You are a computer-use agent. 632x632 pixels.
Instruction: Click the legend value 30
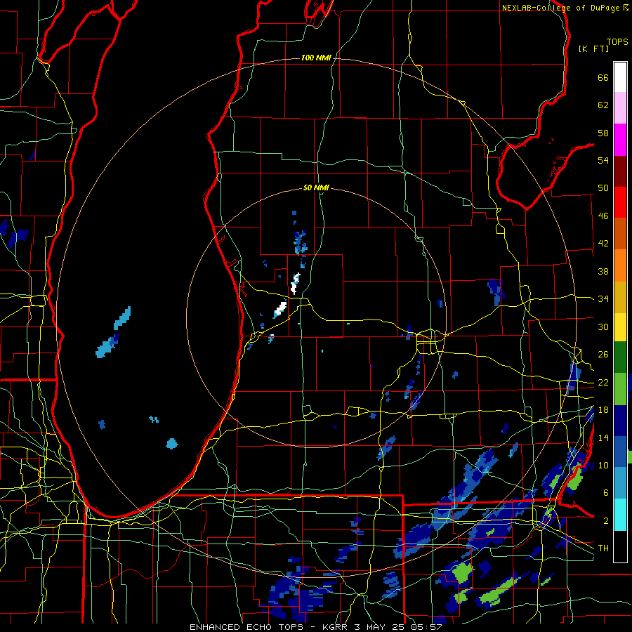coord(603,327)
